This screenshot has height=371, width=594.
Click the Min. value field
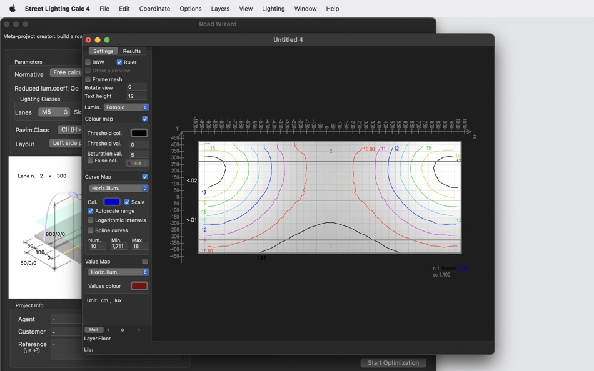click(x=119, y=247)
